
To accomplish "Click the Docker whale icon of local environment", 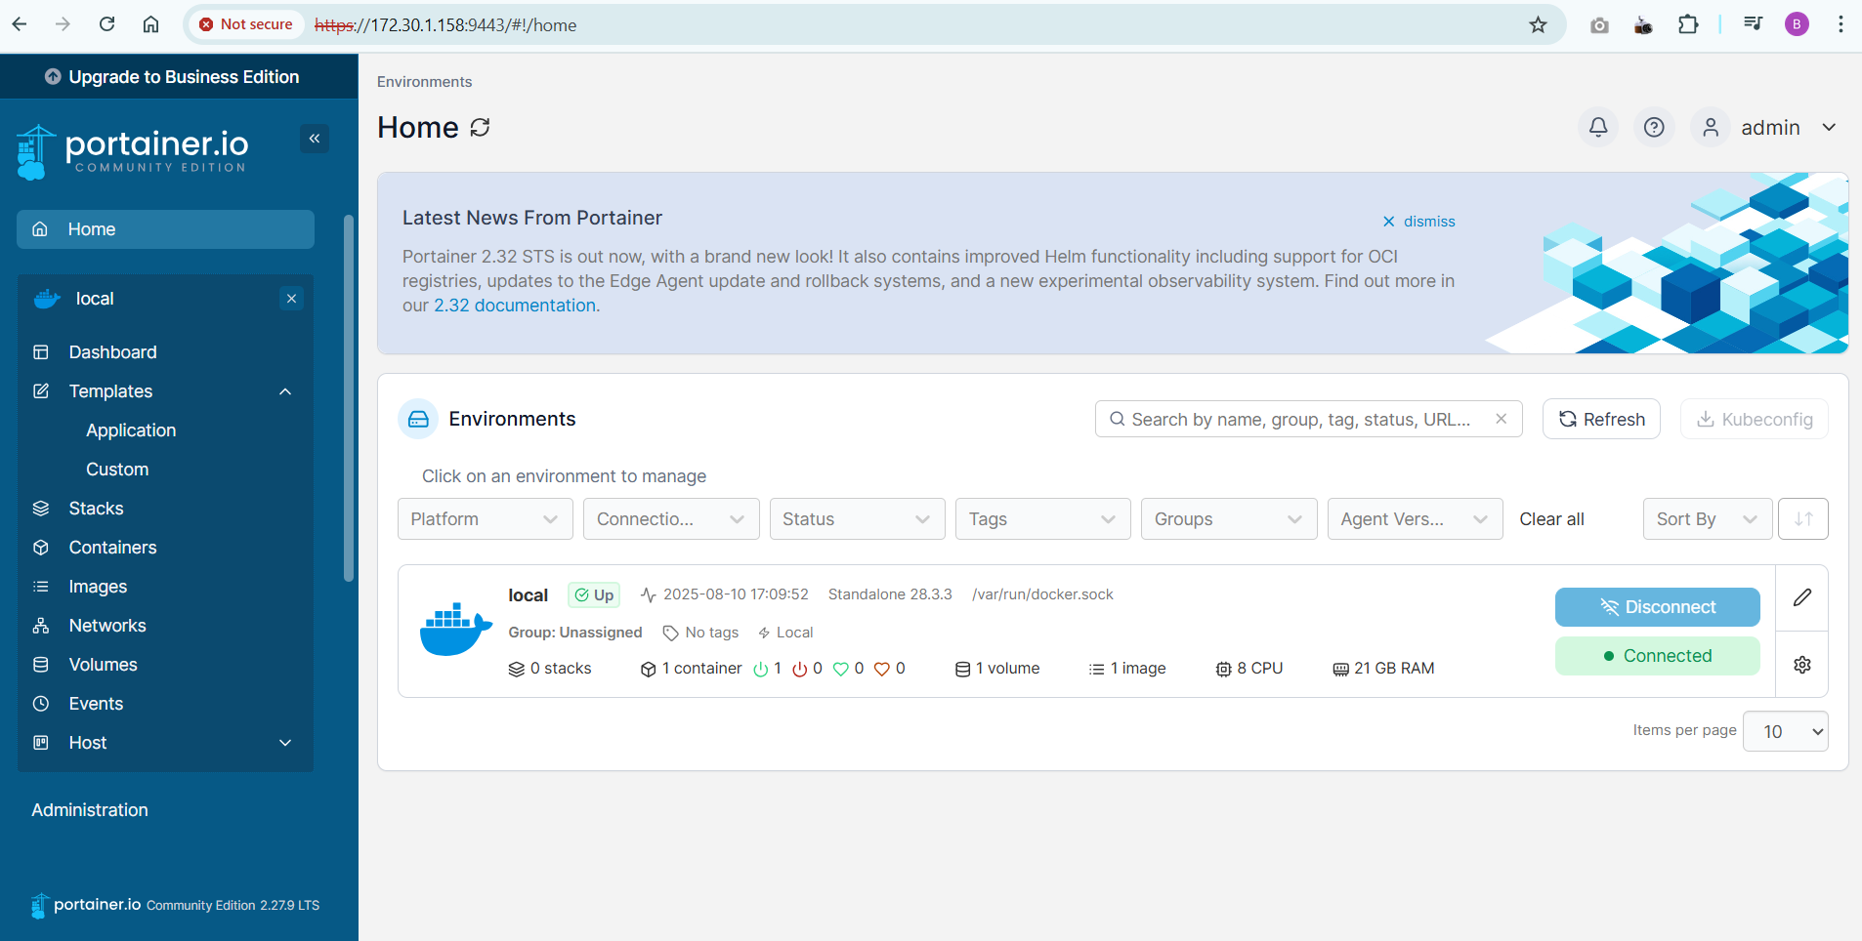I will coord(455,631).
